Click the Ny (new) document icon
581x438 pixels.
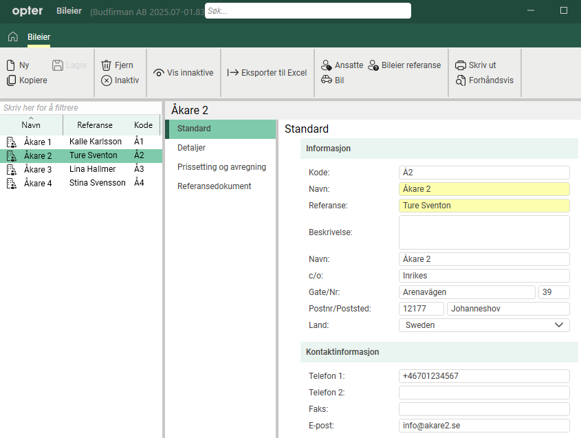pos(11,65)
